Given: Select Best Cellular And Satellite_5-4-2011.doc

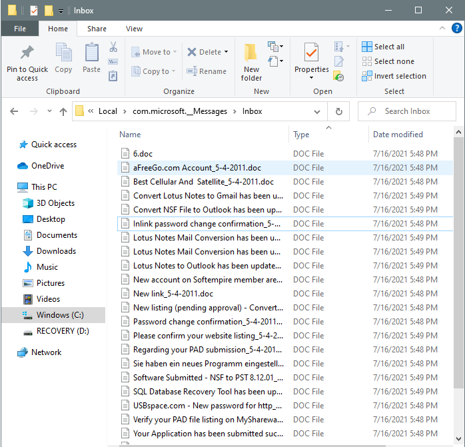Looking at the screenshot, I should (285, 182).
